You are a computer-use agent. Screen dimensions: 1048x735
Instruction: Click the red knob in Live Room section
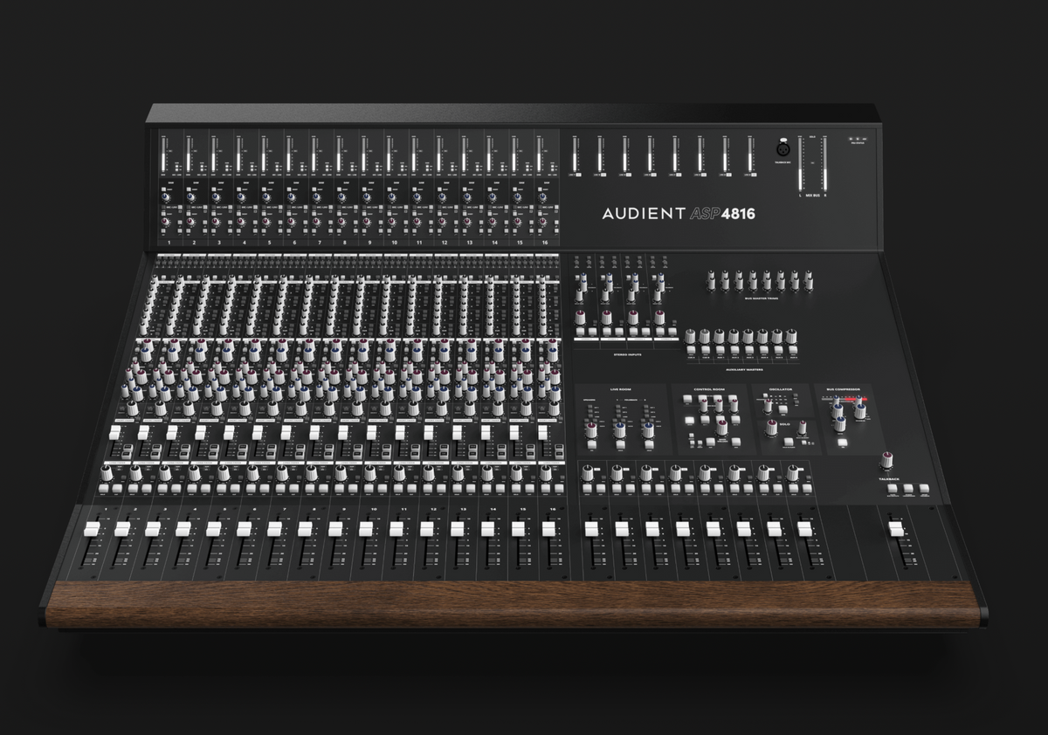point(591,430)
